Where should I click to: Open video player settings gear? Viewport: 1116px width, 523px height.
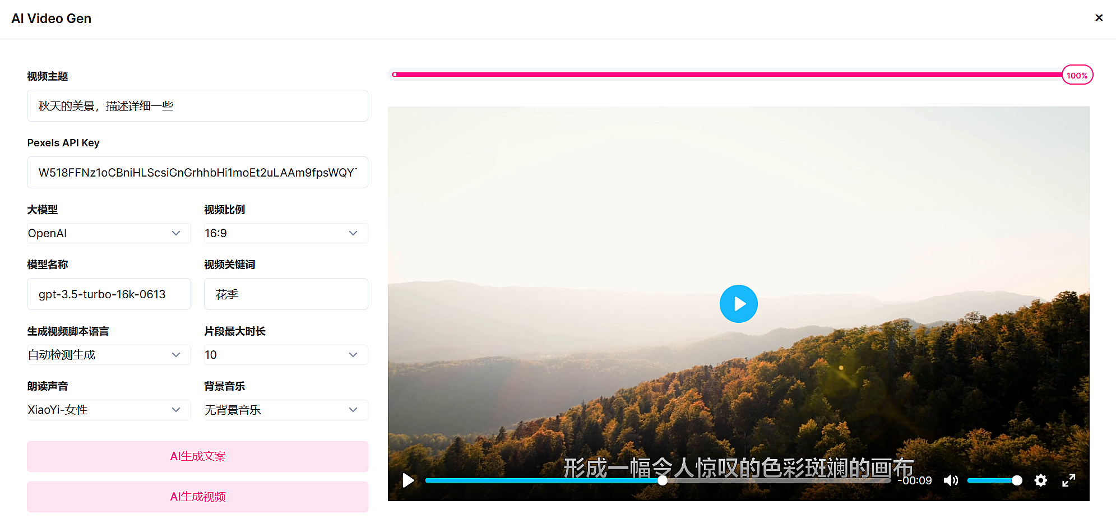1040,480
